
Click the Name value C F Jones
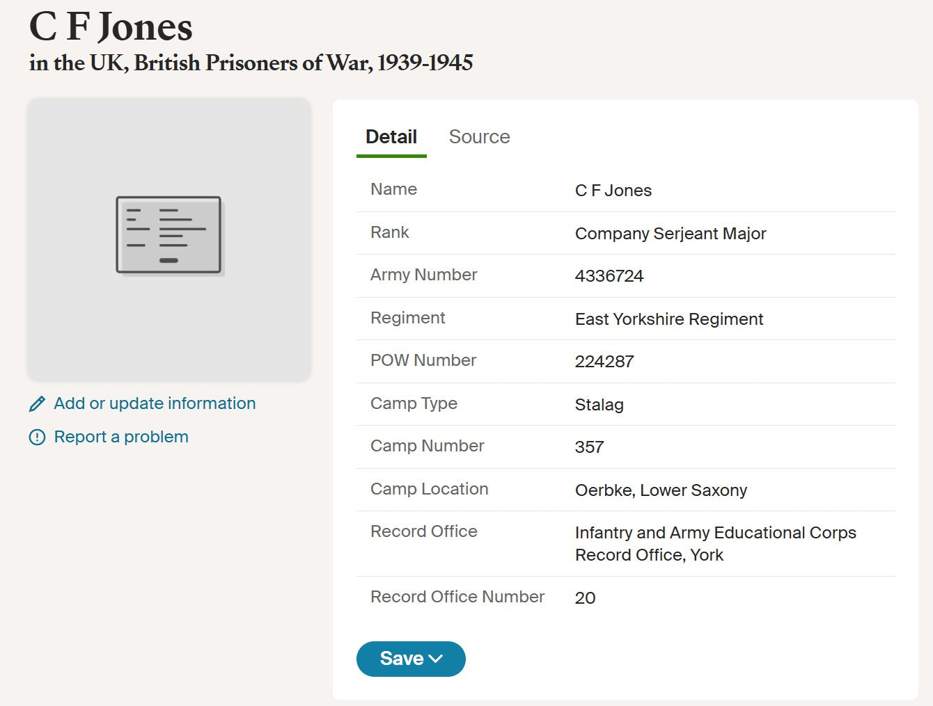pyautogui.click(x=613, y=191)
